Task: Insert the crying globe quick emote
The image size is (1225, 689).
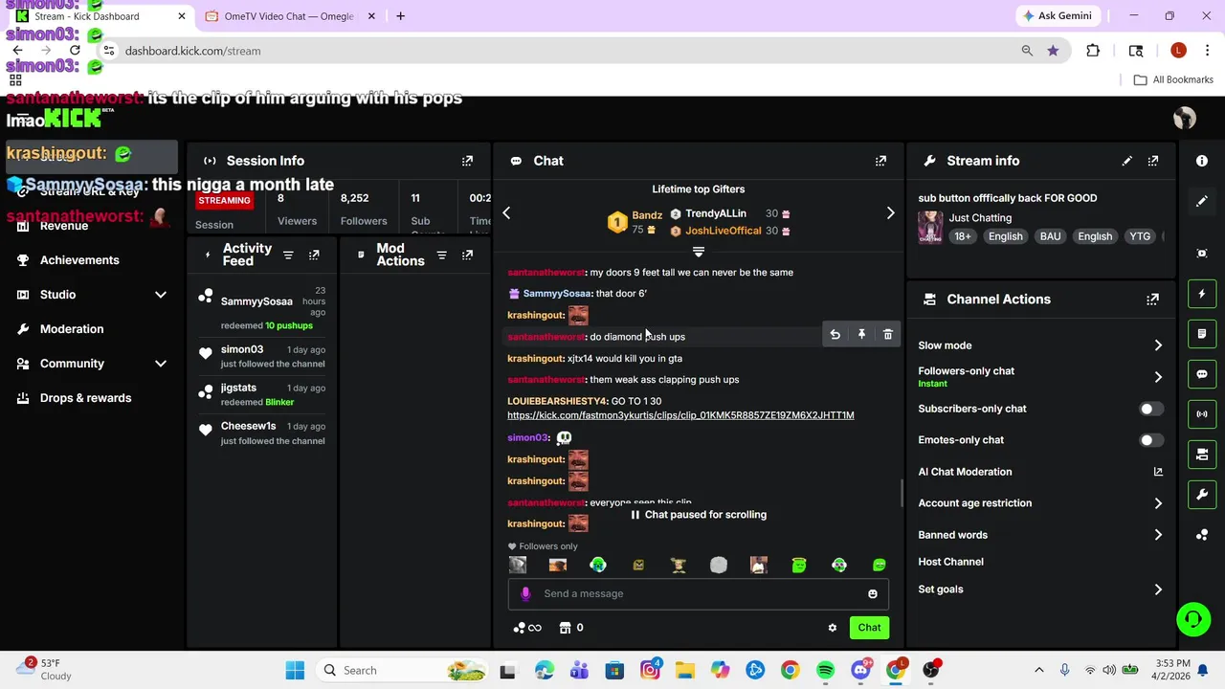Action: pos(598,566)
